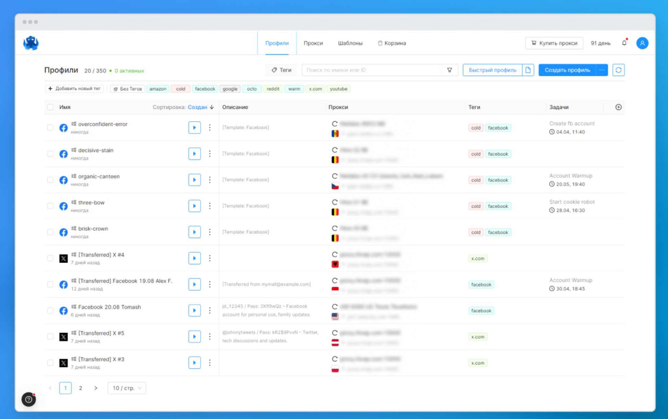Viewport: 668px width, 419px height.
Task: Check the decisive-stain profile checkbox
Action: coord(50,154)
